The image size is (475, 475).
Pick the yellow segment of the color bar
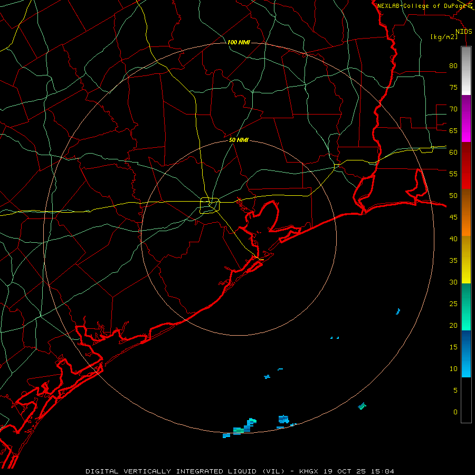(466, 260)
